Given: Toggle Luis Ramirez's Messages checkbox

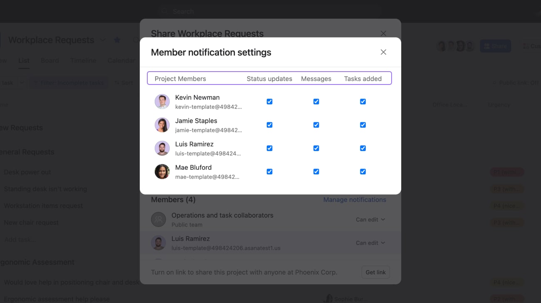Looking at the screenshot, I should click(x=316, y=148).
